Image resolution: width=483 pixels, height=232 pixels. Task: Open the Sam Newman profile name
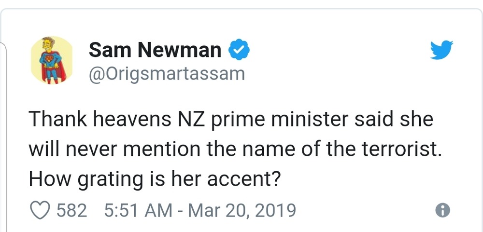tap(155, 50)
